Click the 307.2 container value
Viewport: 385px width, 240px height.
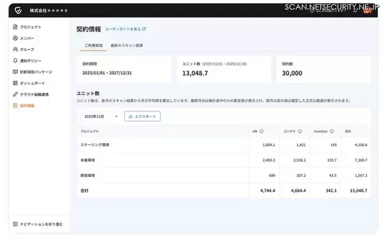tap(301, 175)
